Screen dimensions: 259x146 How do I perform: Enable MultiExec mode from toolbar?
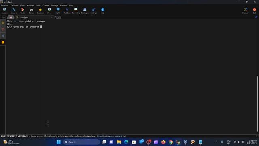click(67, 11)
